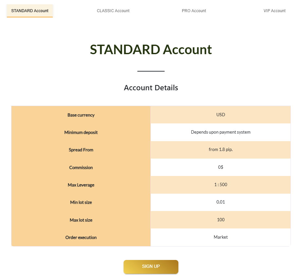
Task: Select the Min lot size label
Action: pyautogui.click(x=81, y=203)
